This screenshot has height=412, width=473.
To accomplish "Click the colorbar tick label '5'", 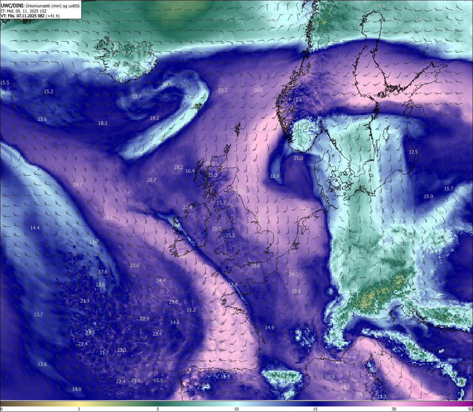I will click(x=158, y=409).
